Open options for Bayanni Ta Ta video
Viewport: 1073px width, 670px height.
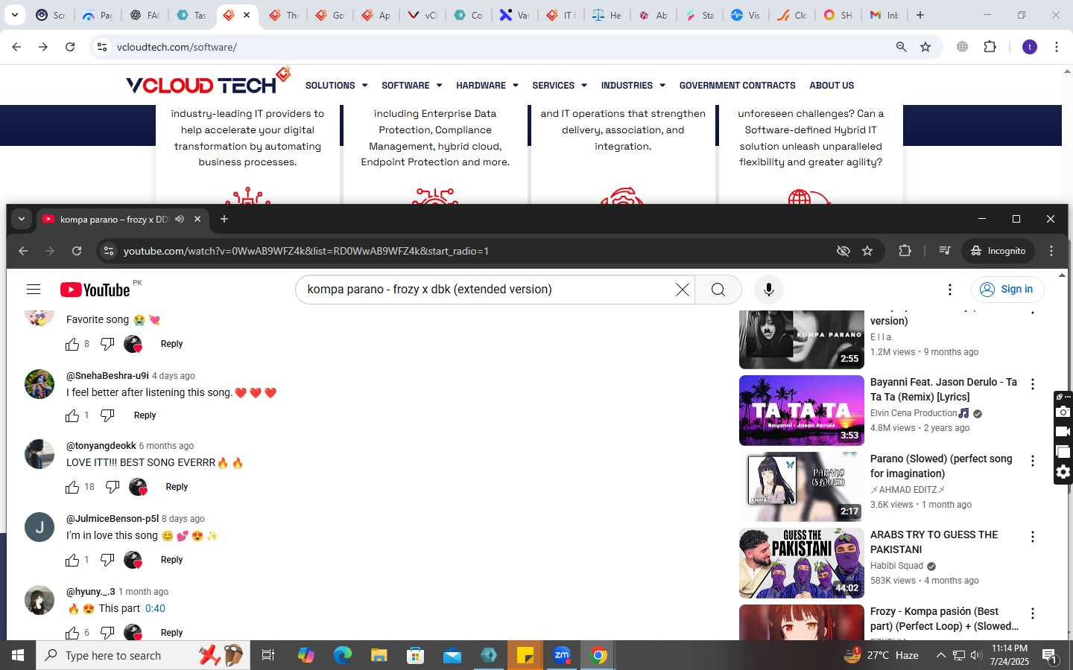[1033, 385]
